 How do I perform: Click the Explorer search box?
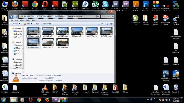coord(107,17)
